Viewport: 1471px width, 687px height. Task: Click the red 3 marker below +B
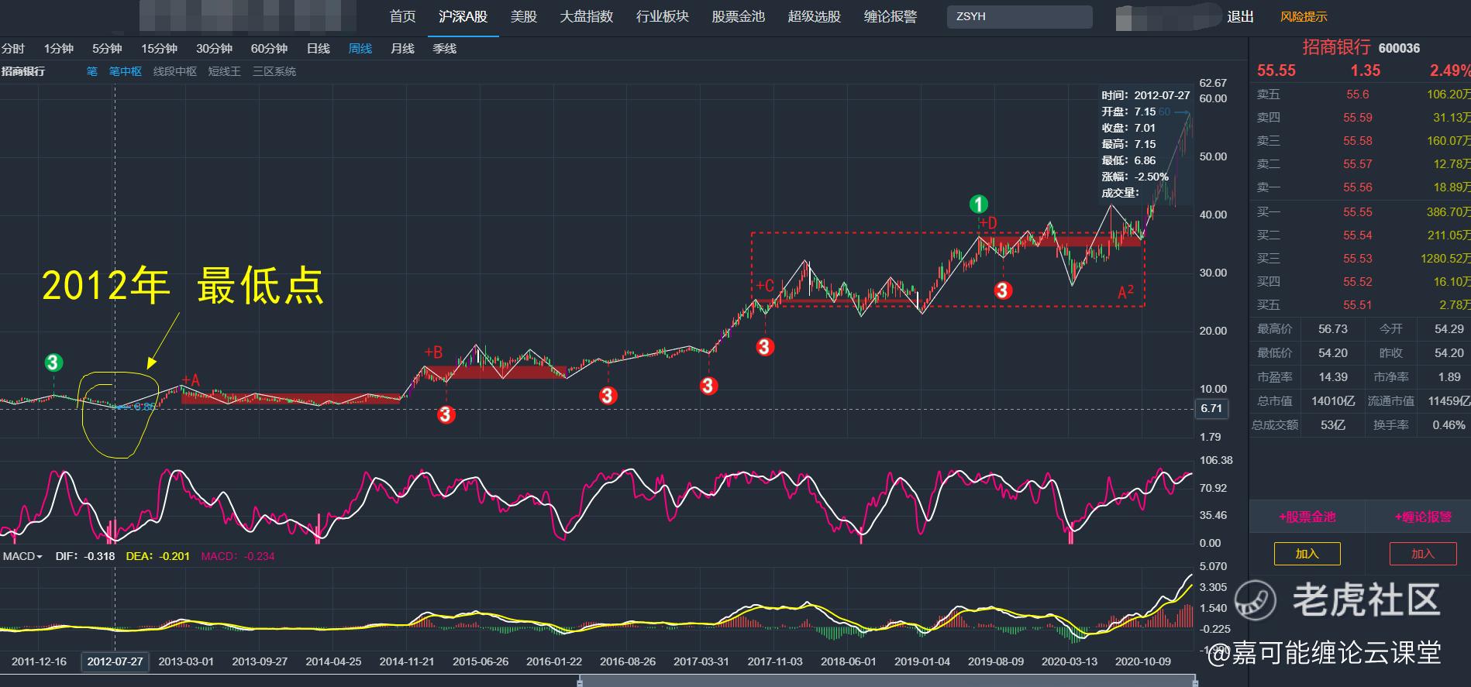446,414
